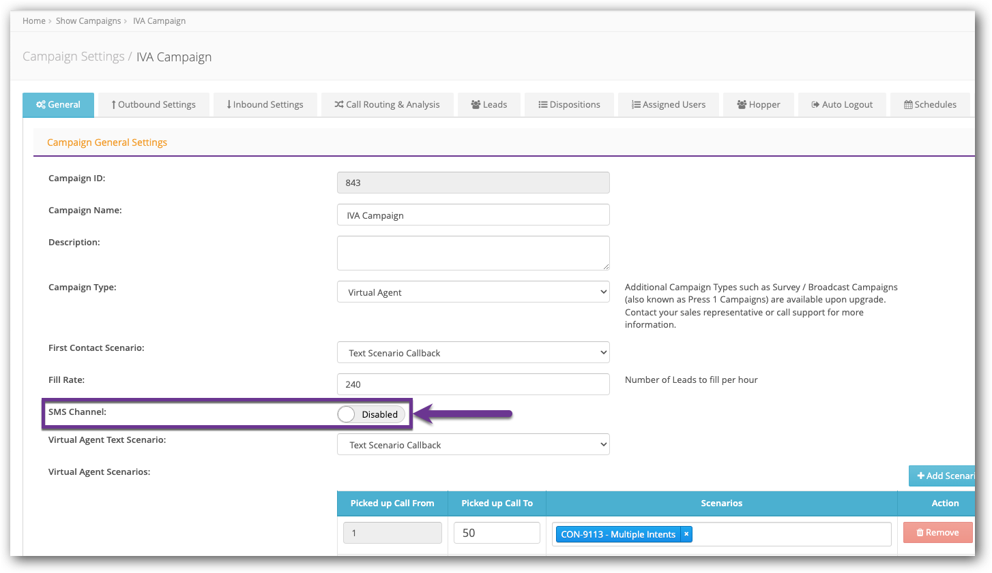This screenshot has width=992, height=573.
Task: Click the SMS Channel label
Action: point(77,412)
